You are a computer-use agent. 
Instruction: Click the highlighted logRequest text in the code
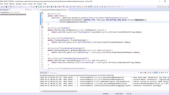pos(139,20)
